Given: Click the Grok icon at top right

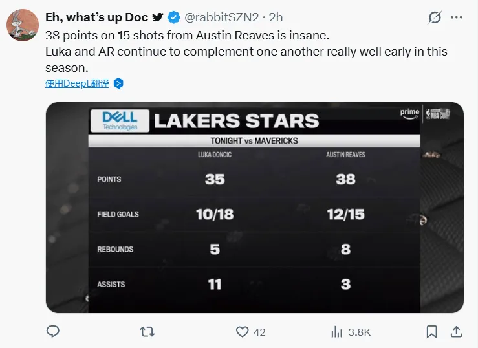Looking at the screenshot, I should pyautogui.click(x=435, y=17).
